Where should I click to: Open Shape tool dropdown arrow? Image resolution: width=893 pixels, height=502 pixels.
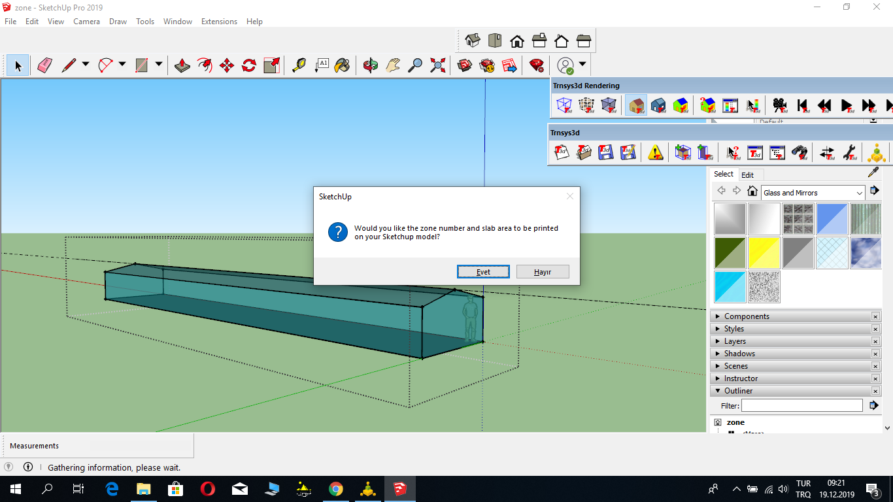[159, 65]
